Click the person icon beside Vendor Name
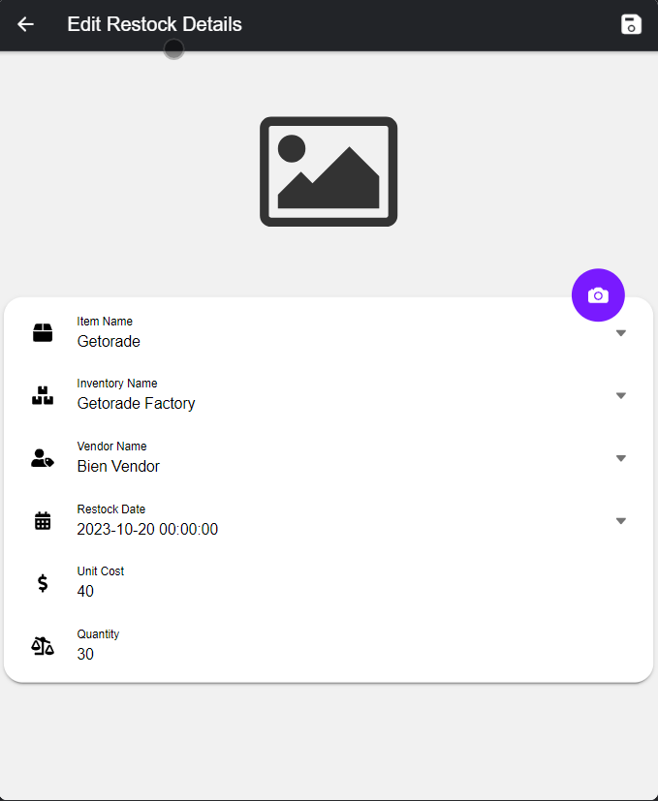 pos(43,458)
